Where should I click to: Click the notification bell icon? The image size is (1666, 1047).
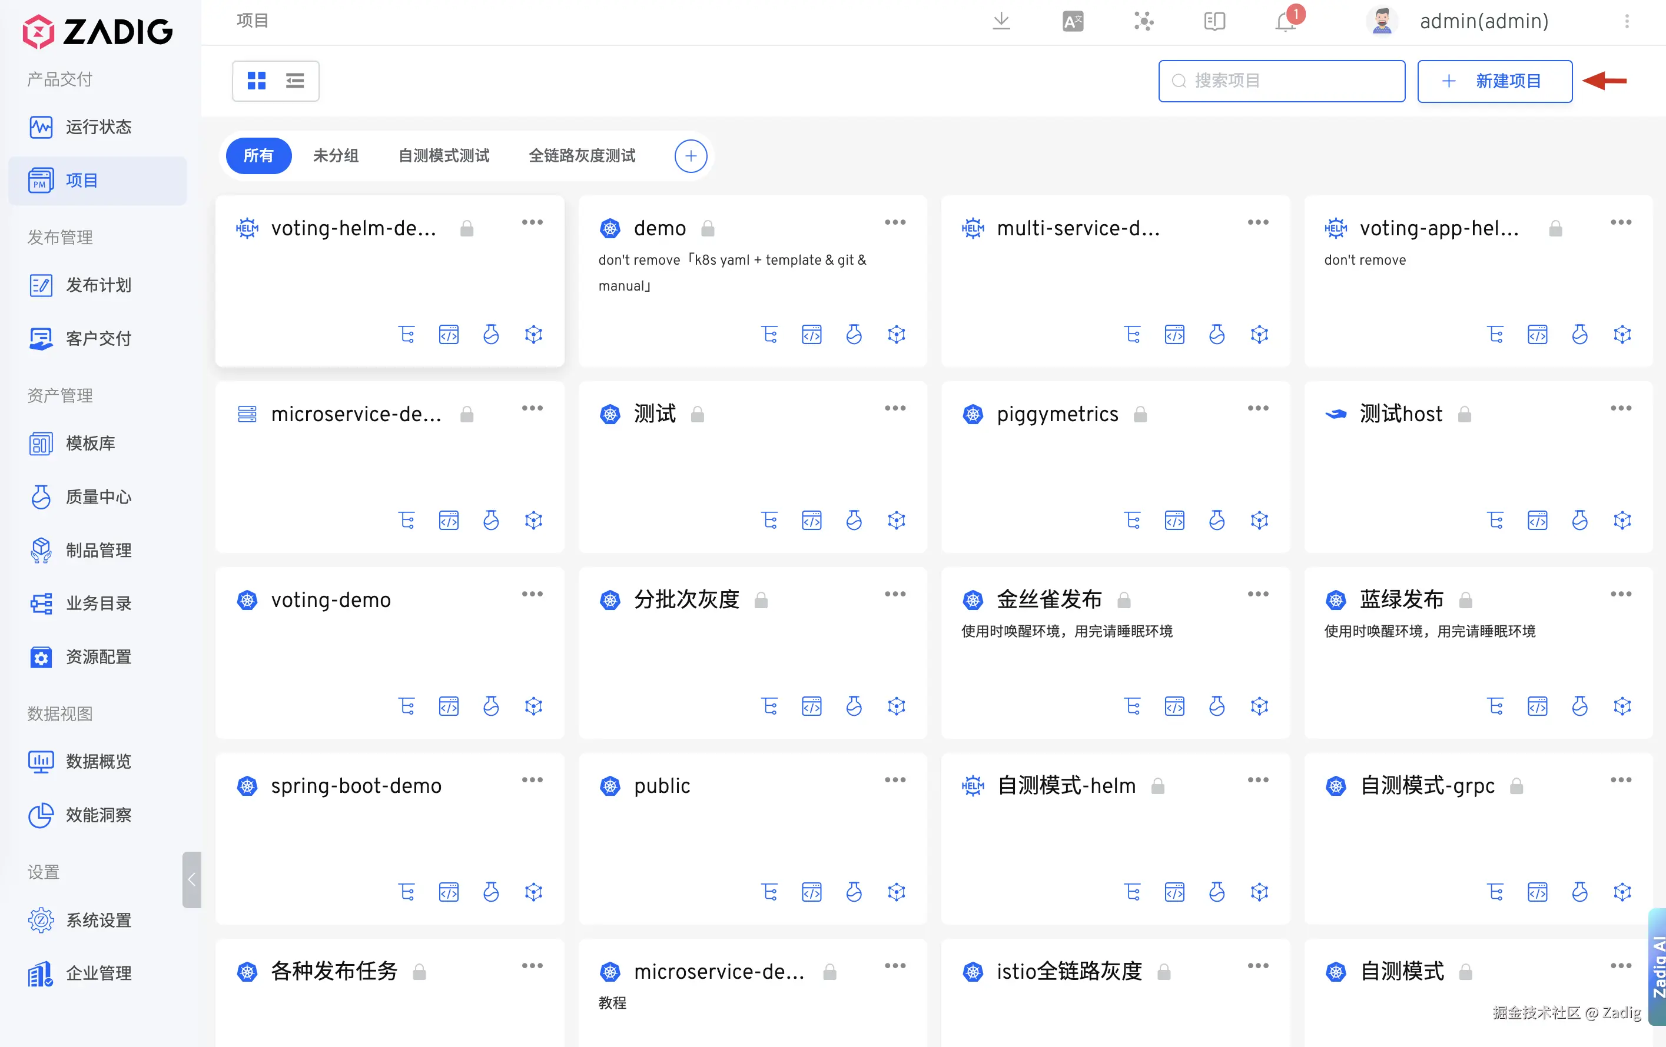point(1285,22)
